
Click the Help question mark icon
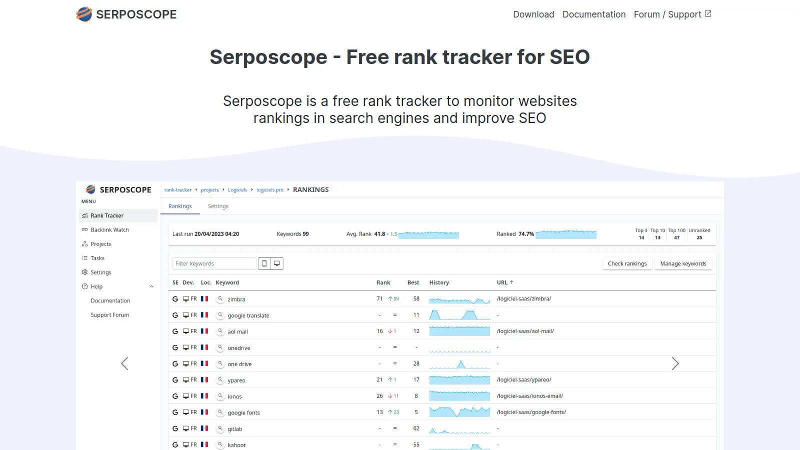pyautogui.click(x=84, y=286)
